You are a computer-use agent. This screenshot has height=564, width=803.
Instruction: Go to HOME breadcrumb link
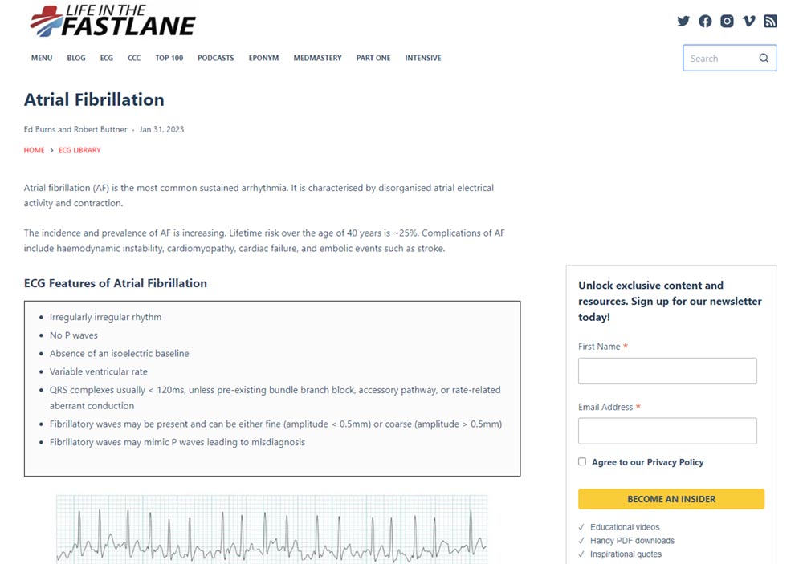click(x=35, y=150)
